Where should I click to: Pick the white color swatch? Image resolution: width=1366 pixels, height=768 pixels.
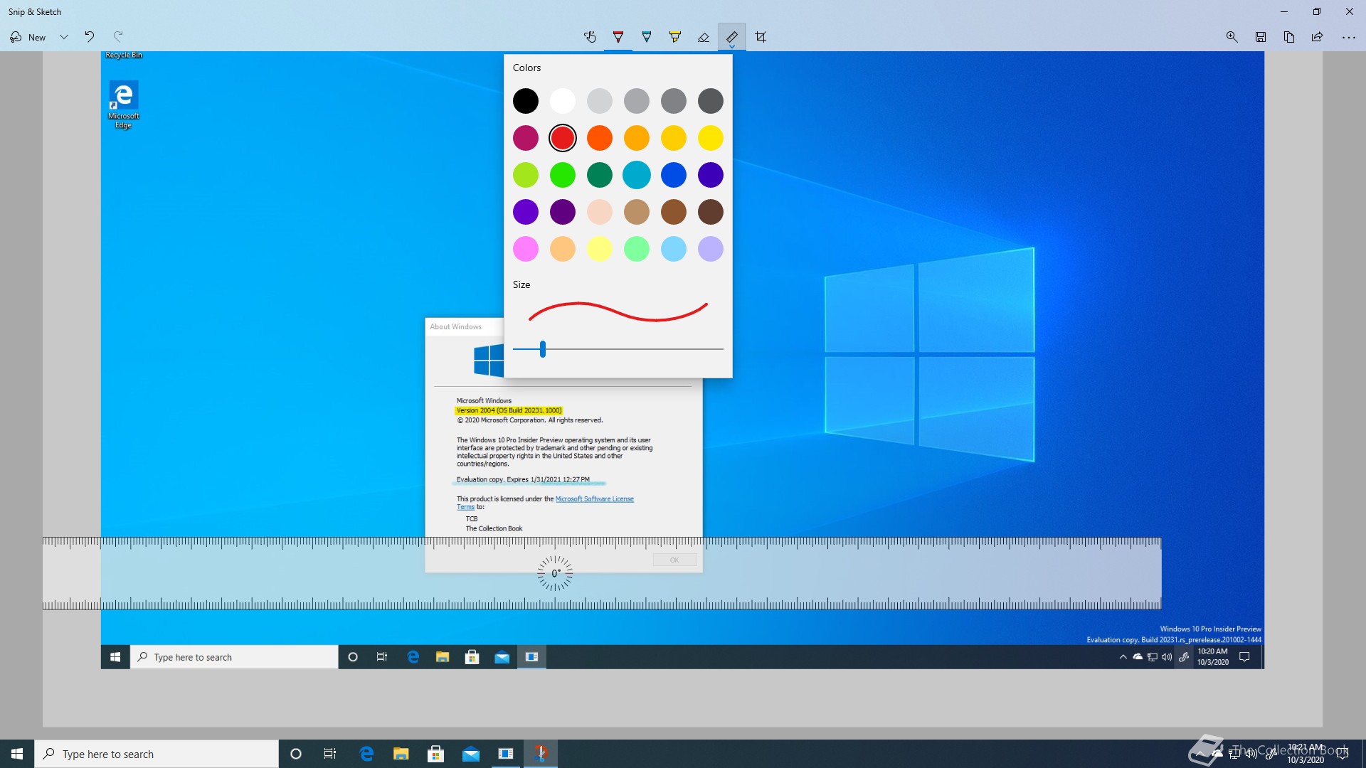coord(563,101)
